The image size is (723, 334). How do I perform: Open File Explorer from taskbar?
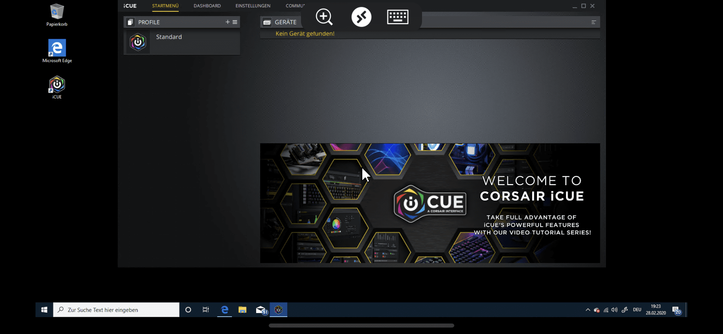pos(242,310)
